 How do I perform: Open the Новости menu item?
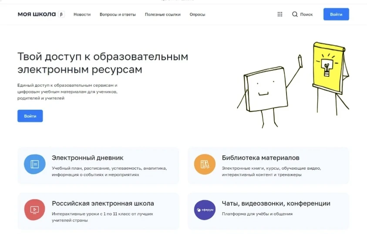82,14
